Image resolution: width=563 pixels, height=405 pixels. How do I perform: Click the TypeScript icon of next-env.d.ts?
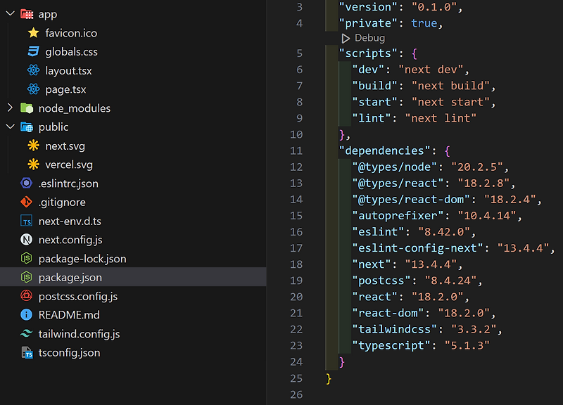[x=26, y=221]
